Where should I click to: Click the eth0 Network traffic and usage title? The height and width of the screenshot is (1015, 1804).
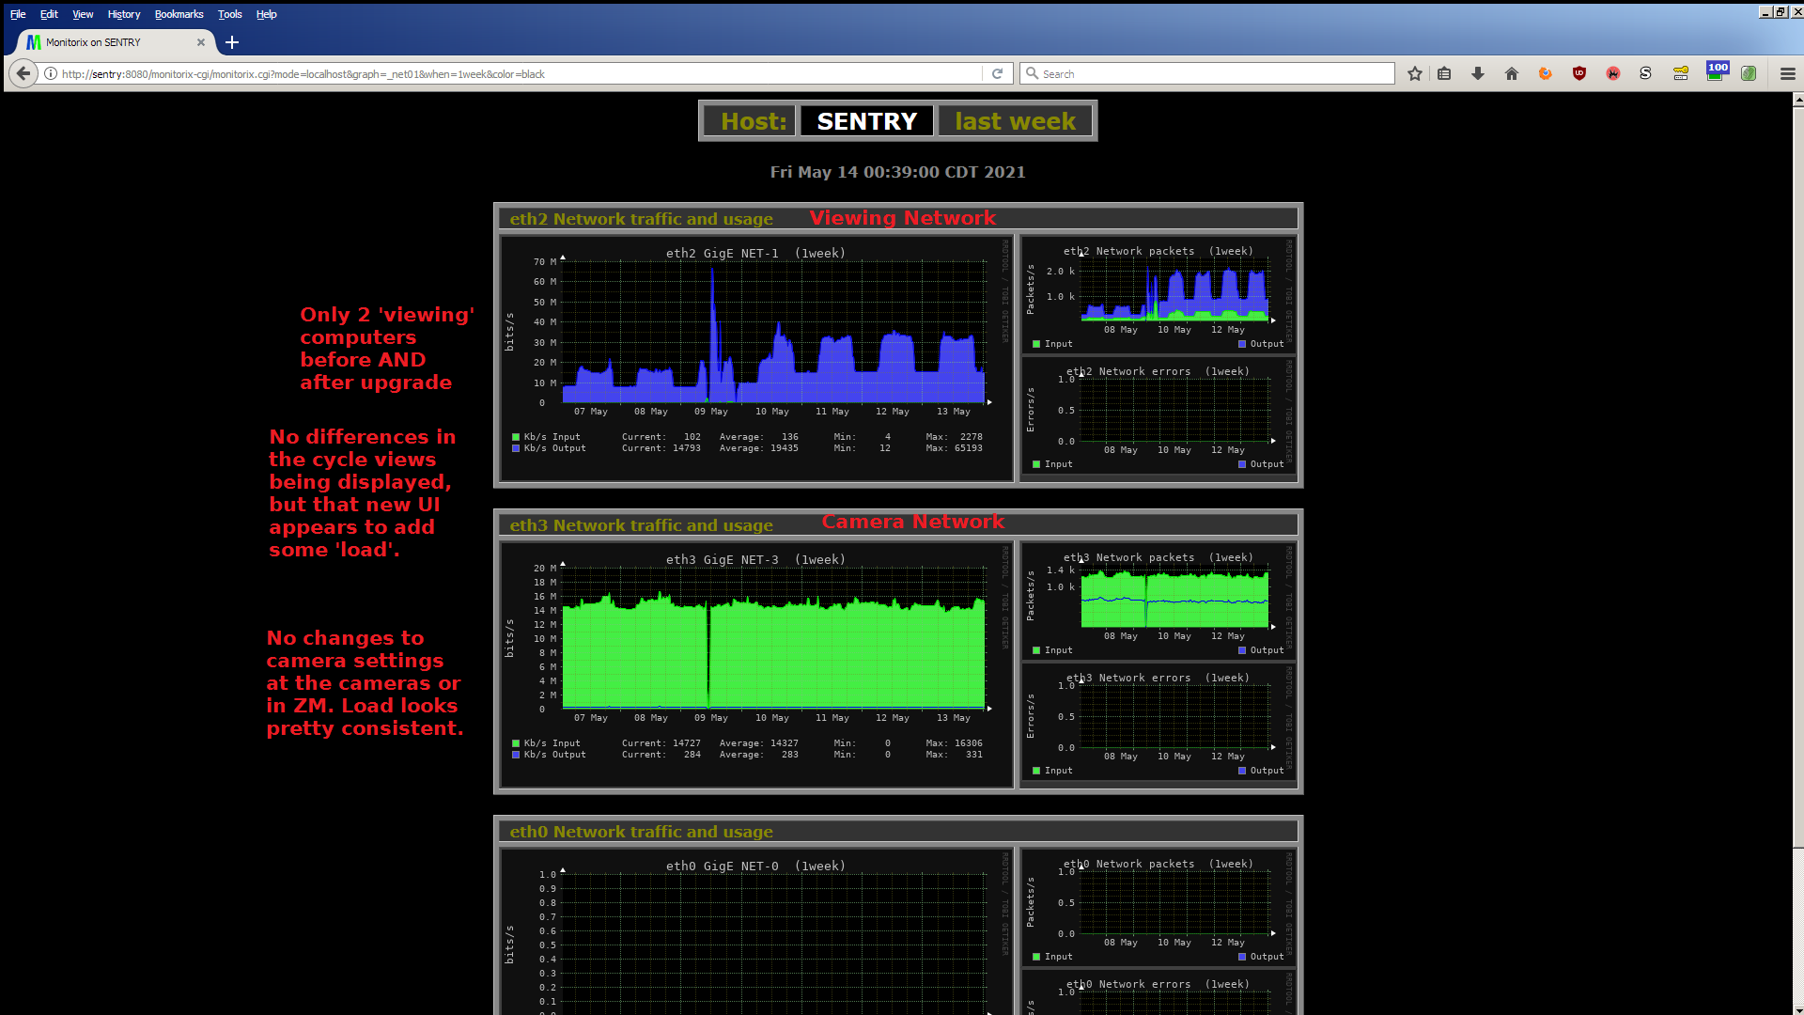[x=641, y=832]
